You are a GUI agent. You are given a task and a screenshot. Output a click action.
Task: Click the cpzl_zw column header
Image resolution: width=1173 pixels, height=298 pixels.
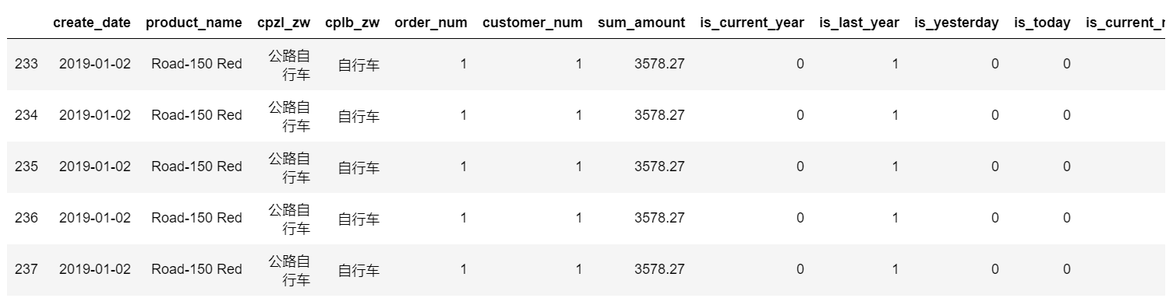284,23
